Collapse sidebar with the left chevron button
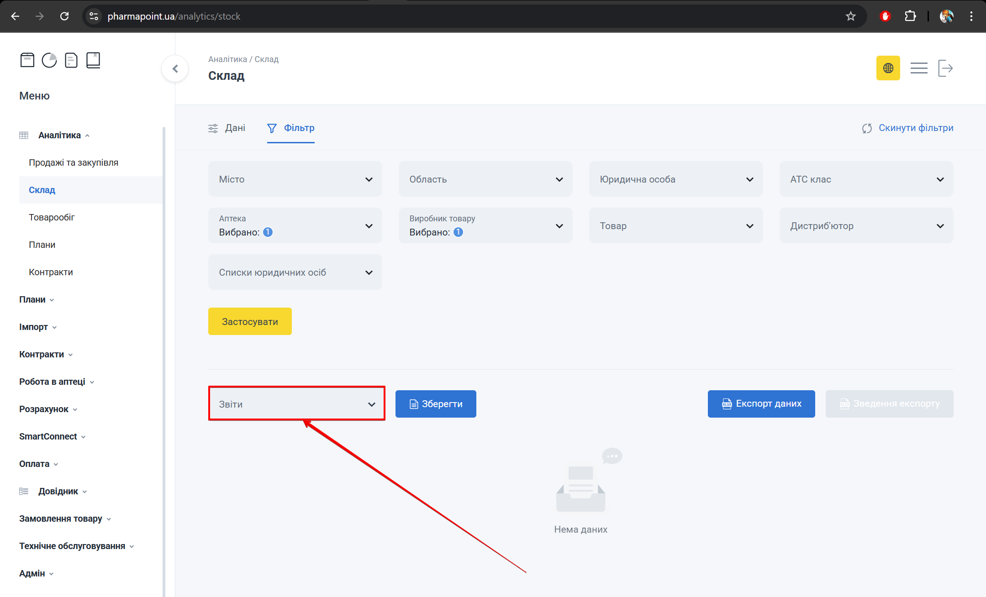This screenshot has height=597, width=986. point(175,68)
